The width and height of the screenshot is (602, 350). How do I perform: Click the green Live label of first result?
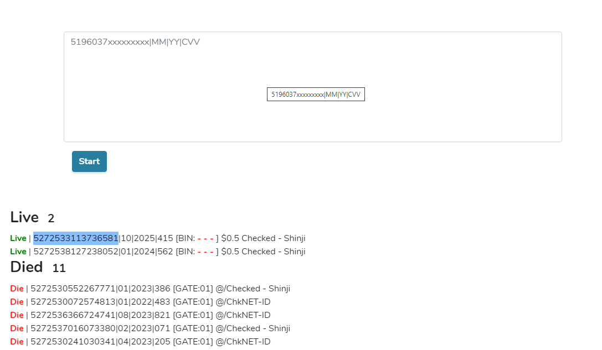click(x=18, y=238)
